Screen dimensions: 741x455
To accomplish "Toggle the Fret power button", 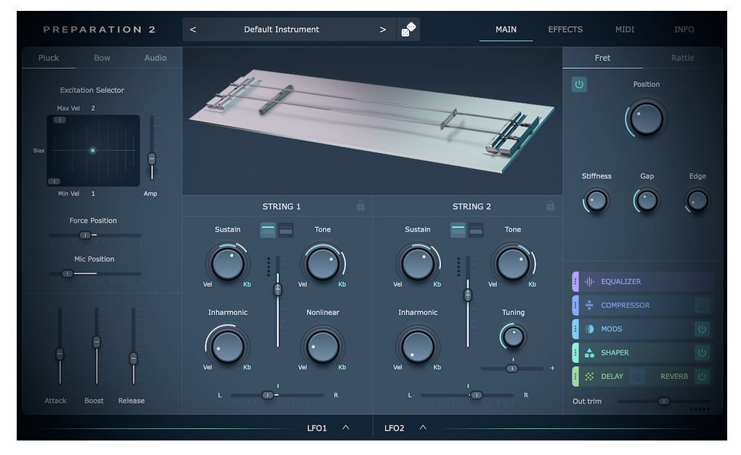I will click(579, 84).
